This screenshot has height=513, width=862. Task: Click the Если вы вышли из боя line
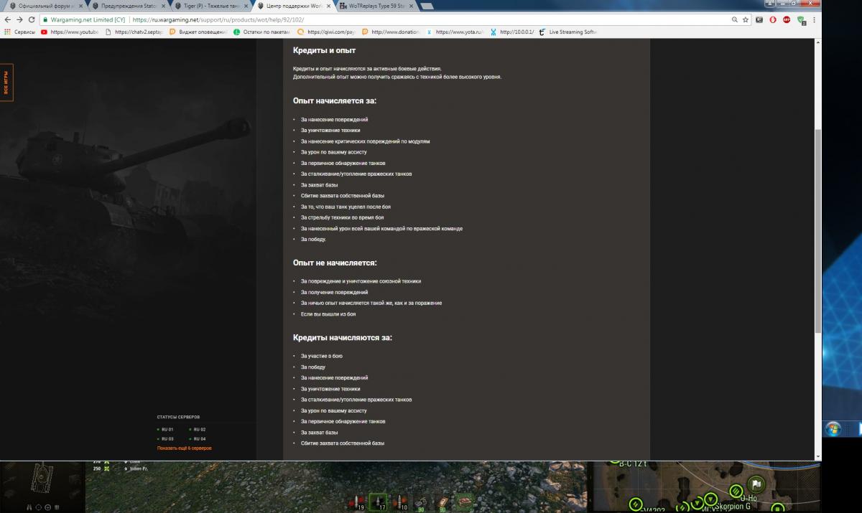[x=328, y=314]
